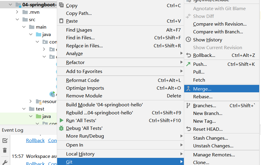Open the Local History submenu
261x165 pixels.
tap(120, 154)
